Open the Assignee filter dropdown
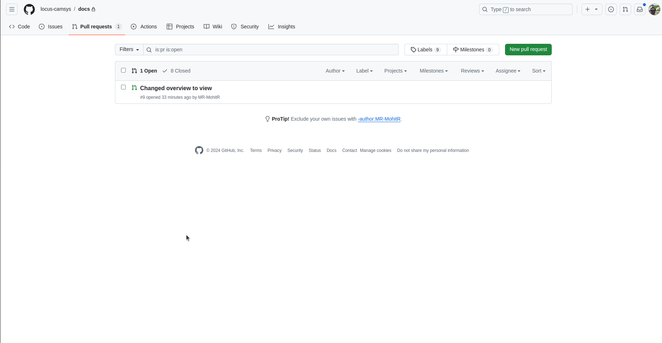 pos(508,71)
